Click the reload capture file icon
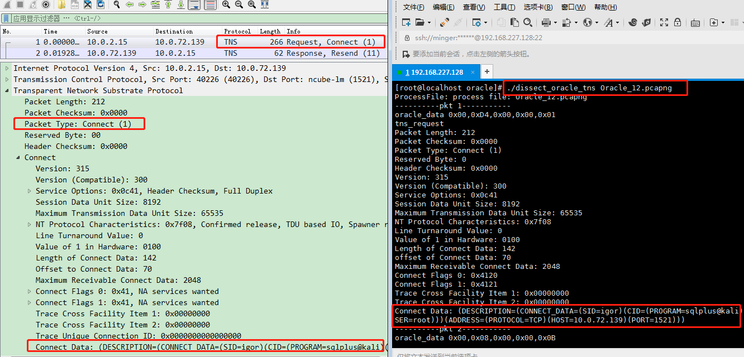This screenshot has width=744, height=357. coord(101,4)
